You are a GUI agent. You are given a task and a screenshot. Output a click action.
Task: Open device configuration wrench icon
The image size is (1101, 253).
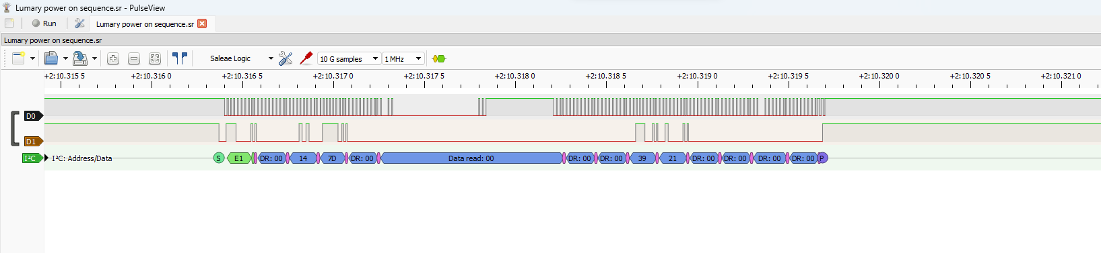286,58
